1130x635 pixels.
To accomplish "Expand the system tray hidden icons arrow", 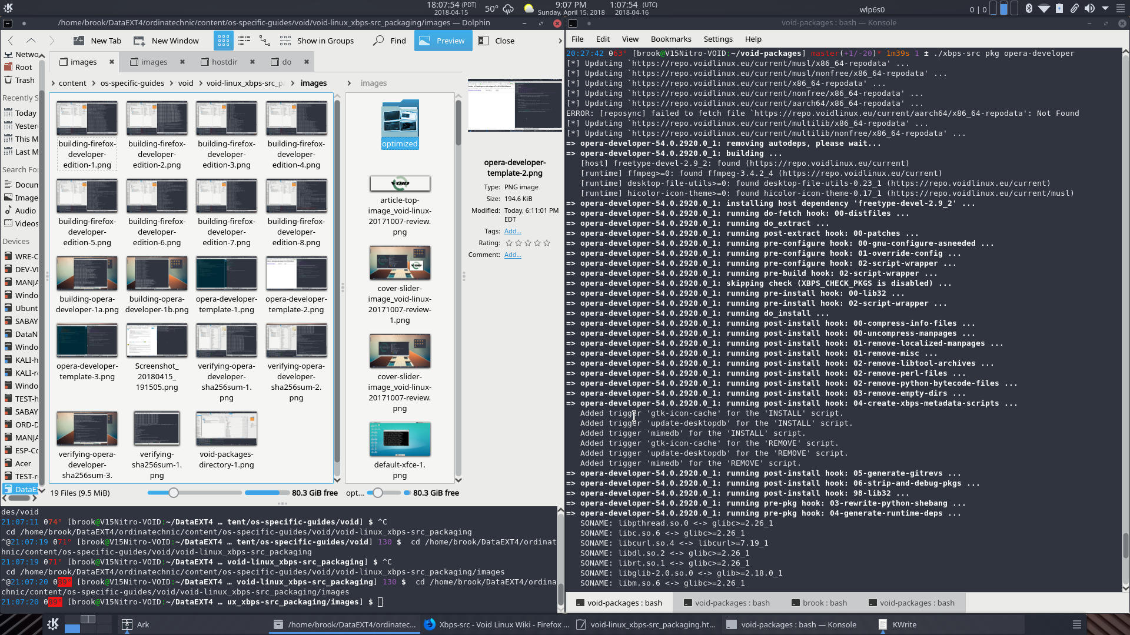I will pos(1105,8).
